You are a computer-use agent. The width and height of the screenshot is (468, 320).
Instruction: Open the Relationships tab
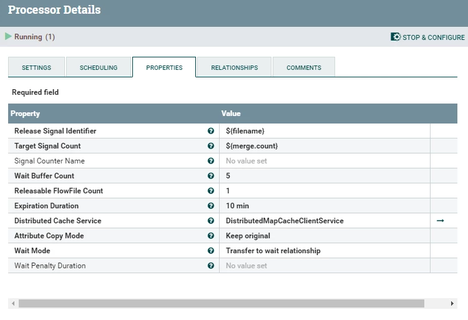pos(234,67)
